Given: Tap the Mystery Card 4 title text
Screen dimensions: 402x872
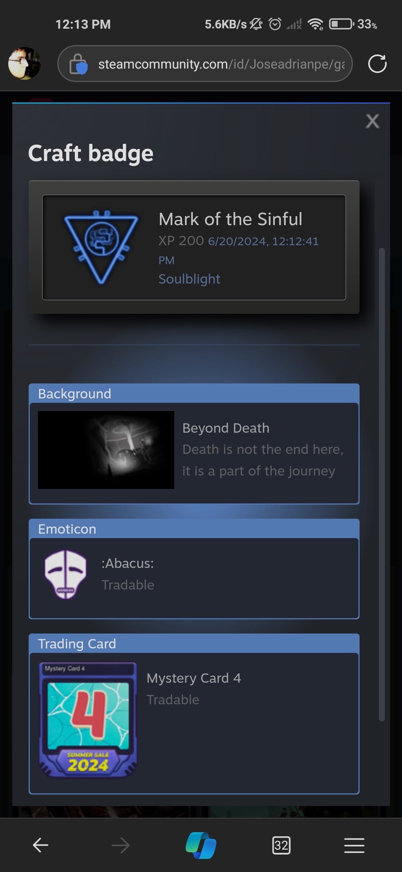Looking at the screenshot, I should tap(194, 678).
